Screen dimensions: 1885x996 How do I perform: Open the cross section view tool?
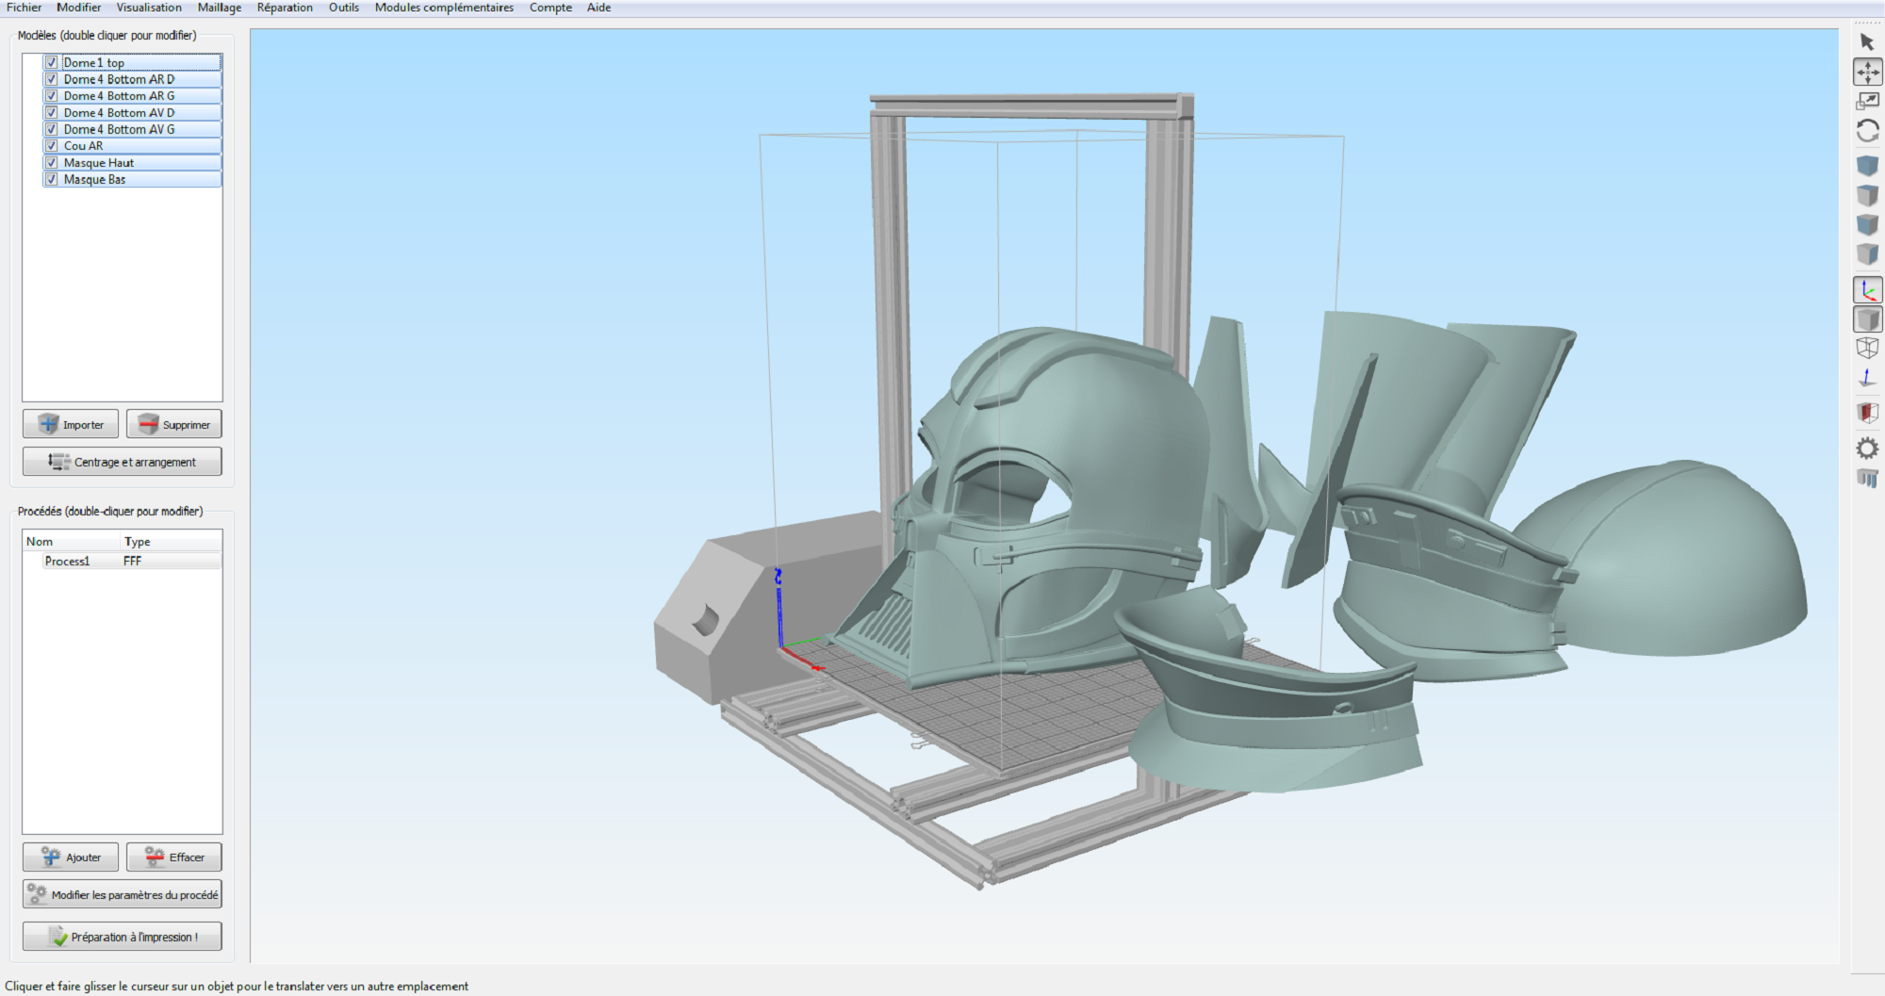coord(1867,413)
